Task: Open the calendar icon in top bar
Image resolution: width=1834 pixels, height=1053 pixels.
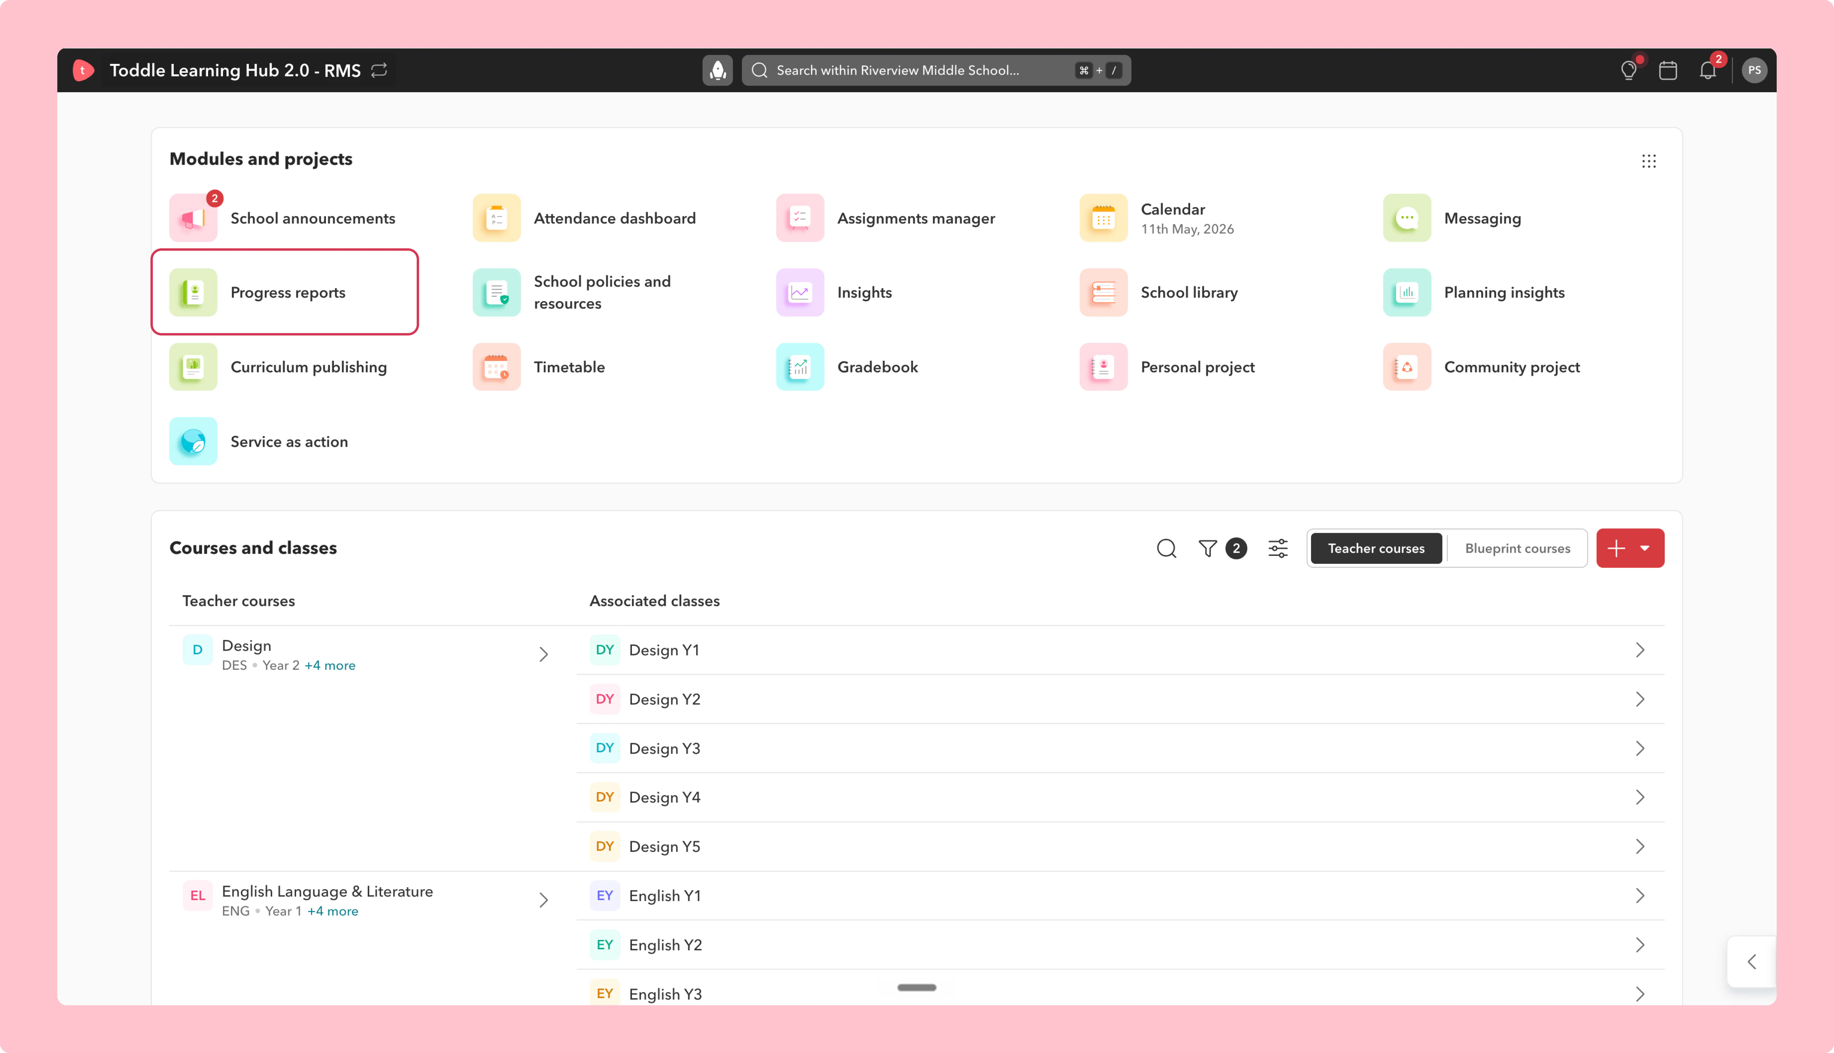Action: click(x=1668, y=70)
